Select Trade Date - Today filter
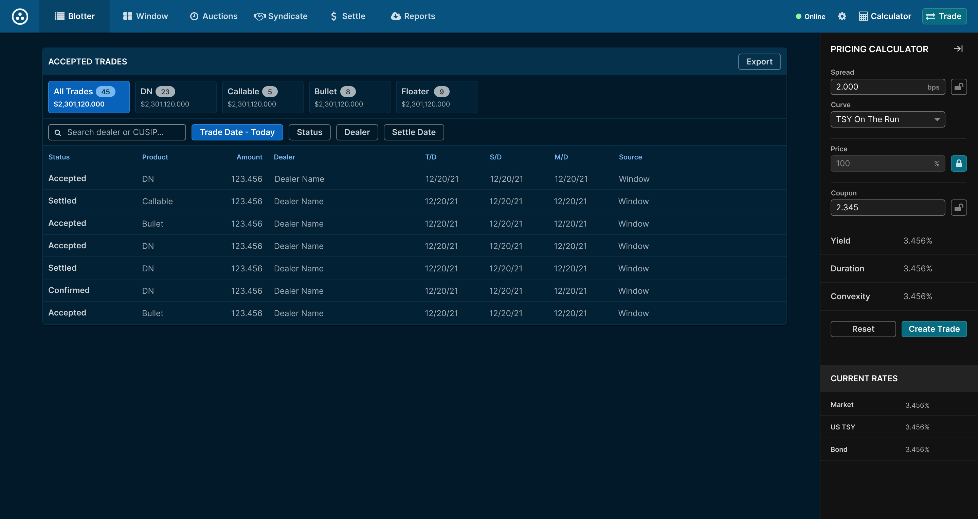The width and height of the screenshot is (978, 519). [237, 132]
